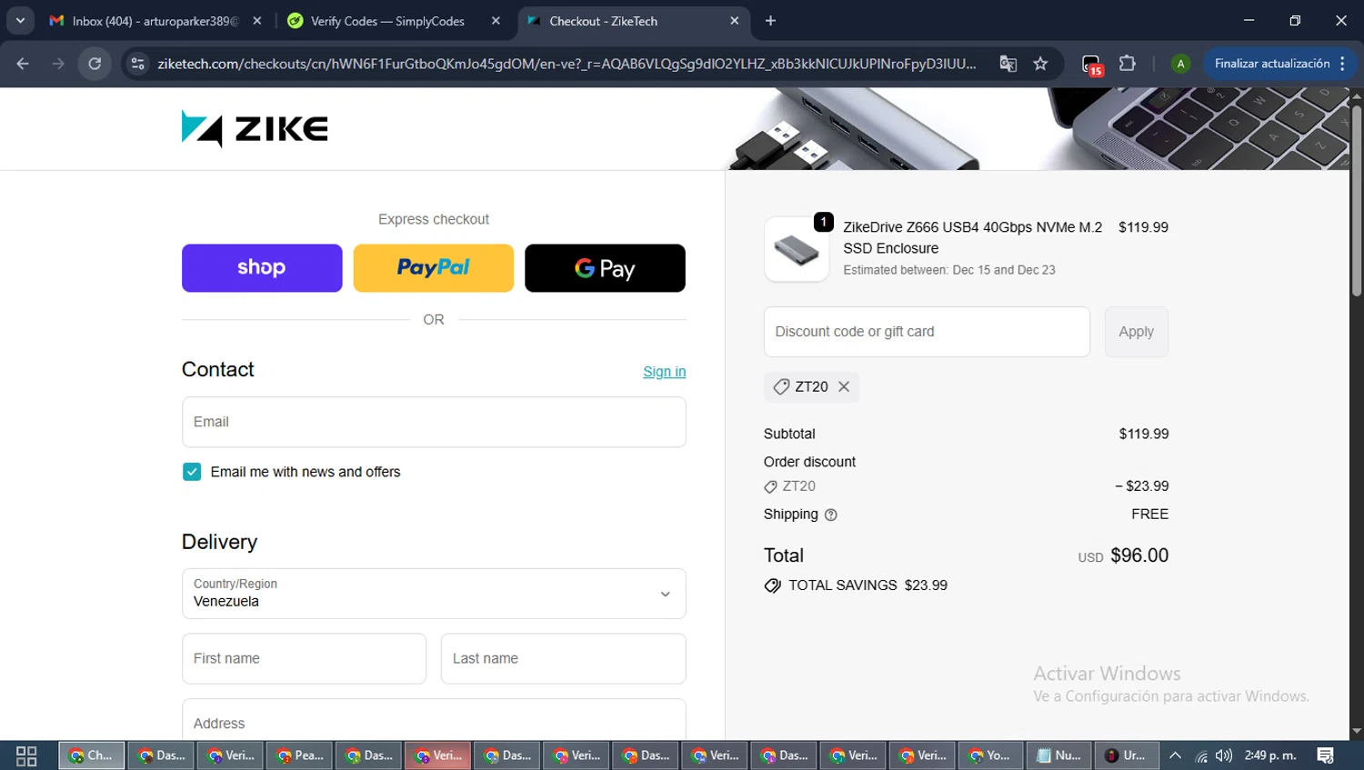Viewport: 1364px width, 770px height.
Task: Click the – $23.99 discount amount
Action: (1142, 486)
